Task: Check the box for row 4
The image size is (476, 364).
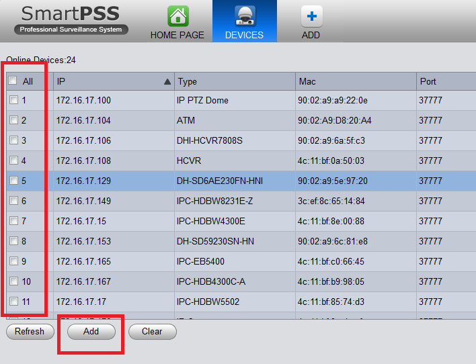Action: coord(13,160)
